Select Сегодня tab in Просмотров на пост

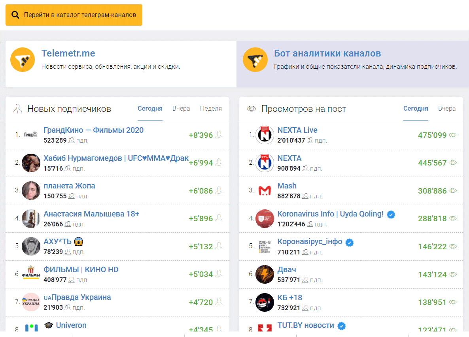click(416, 109)
